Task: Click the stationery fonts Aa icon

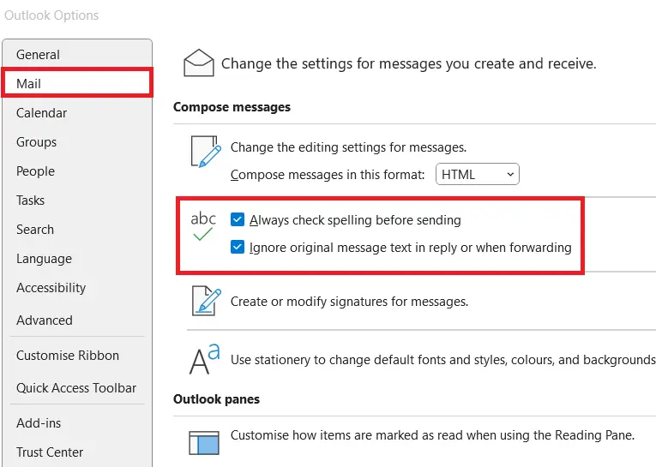Action: pos(205,359)
